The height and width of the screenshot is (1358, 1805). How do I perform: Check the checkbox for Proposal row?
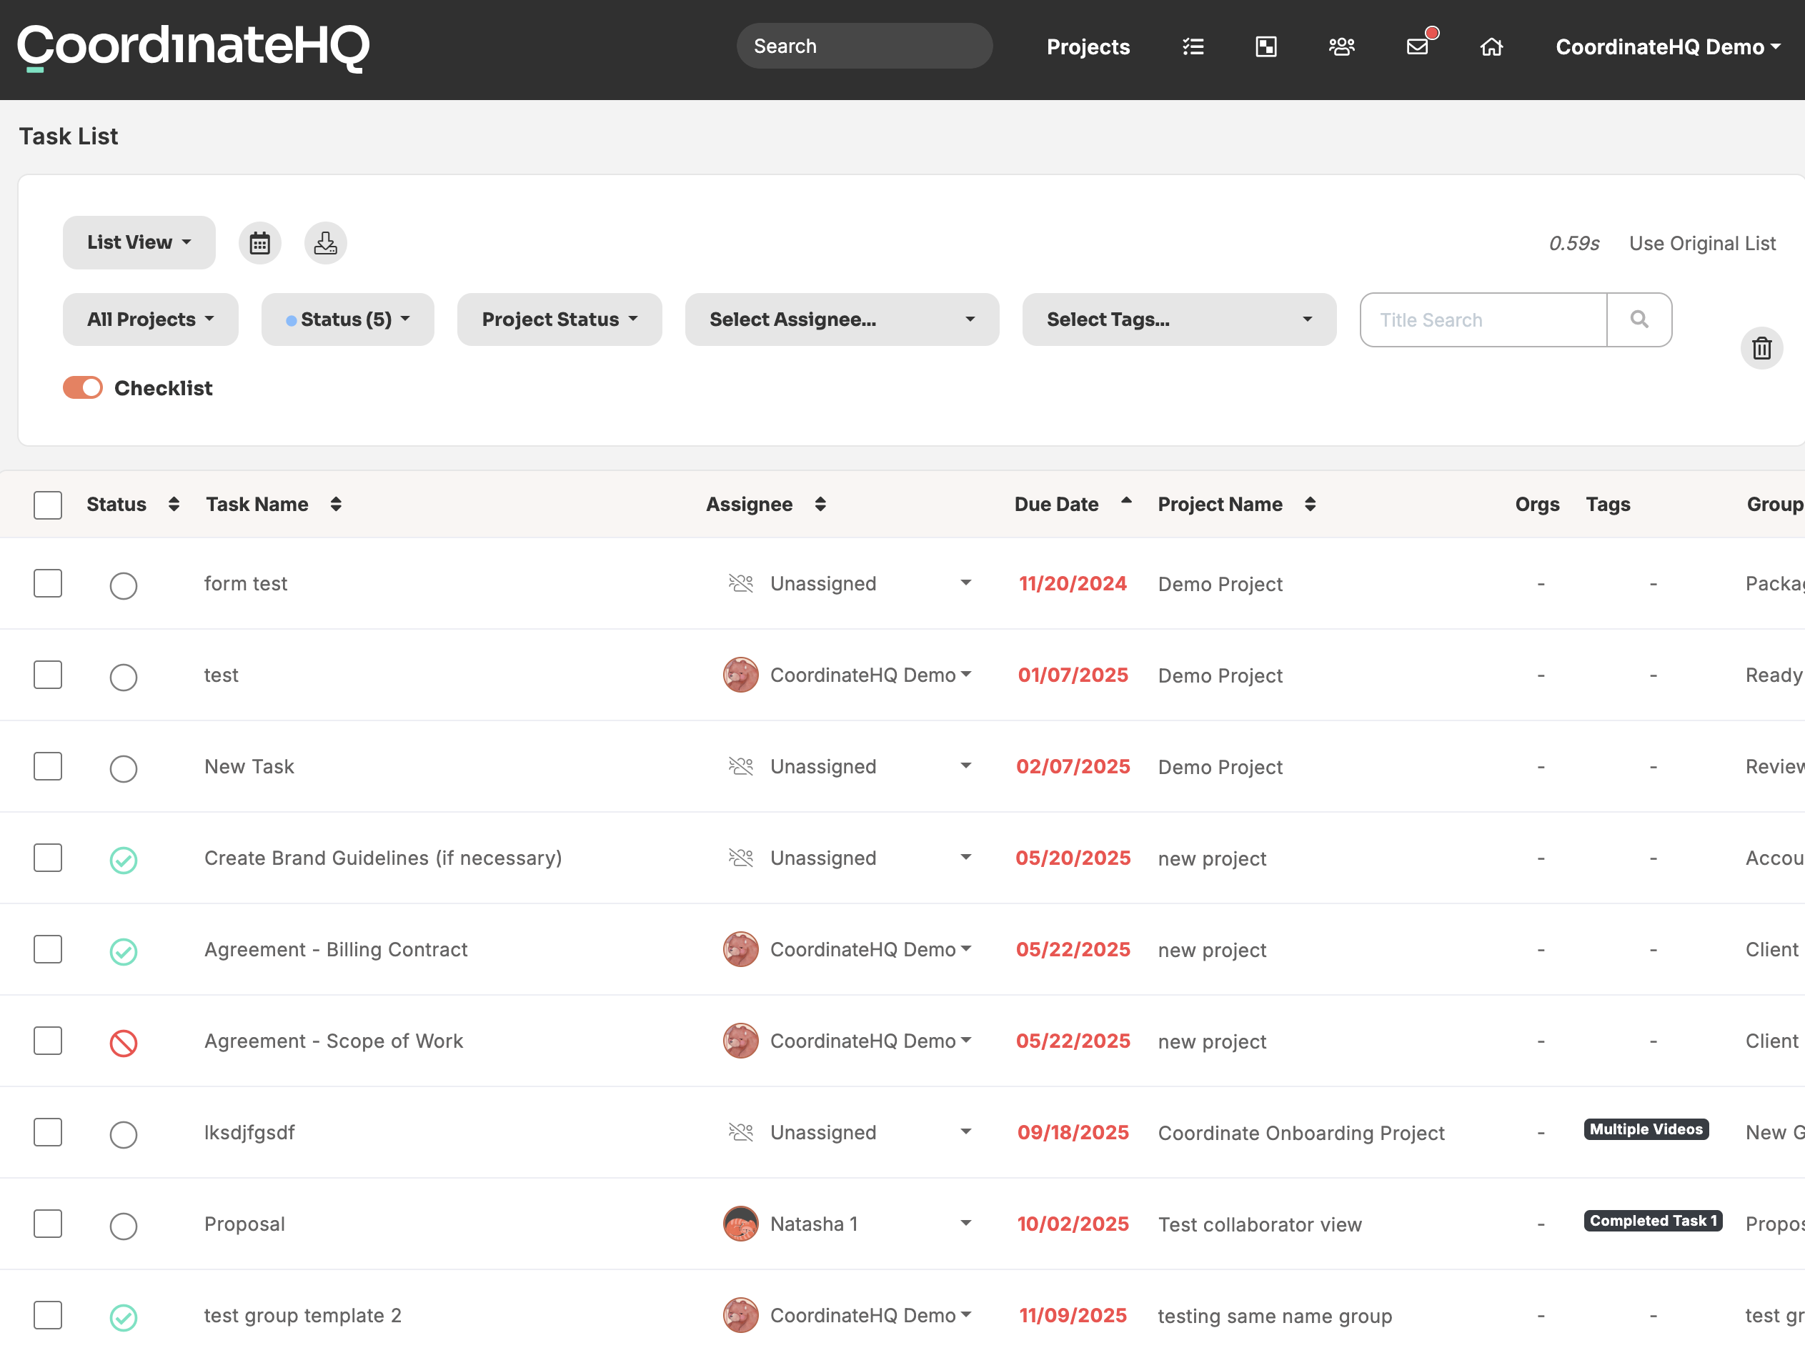(x=47, y=1224)
